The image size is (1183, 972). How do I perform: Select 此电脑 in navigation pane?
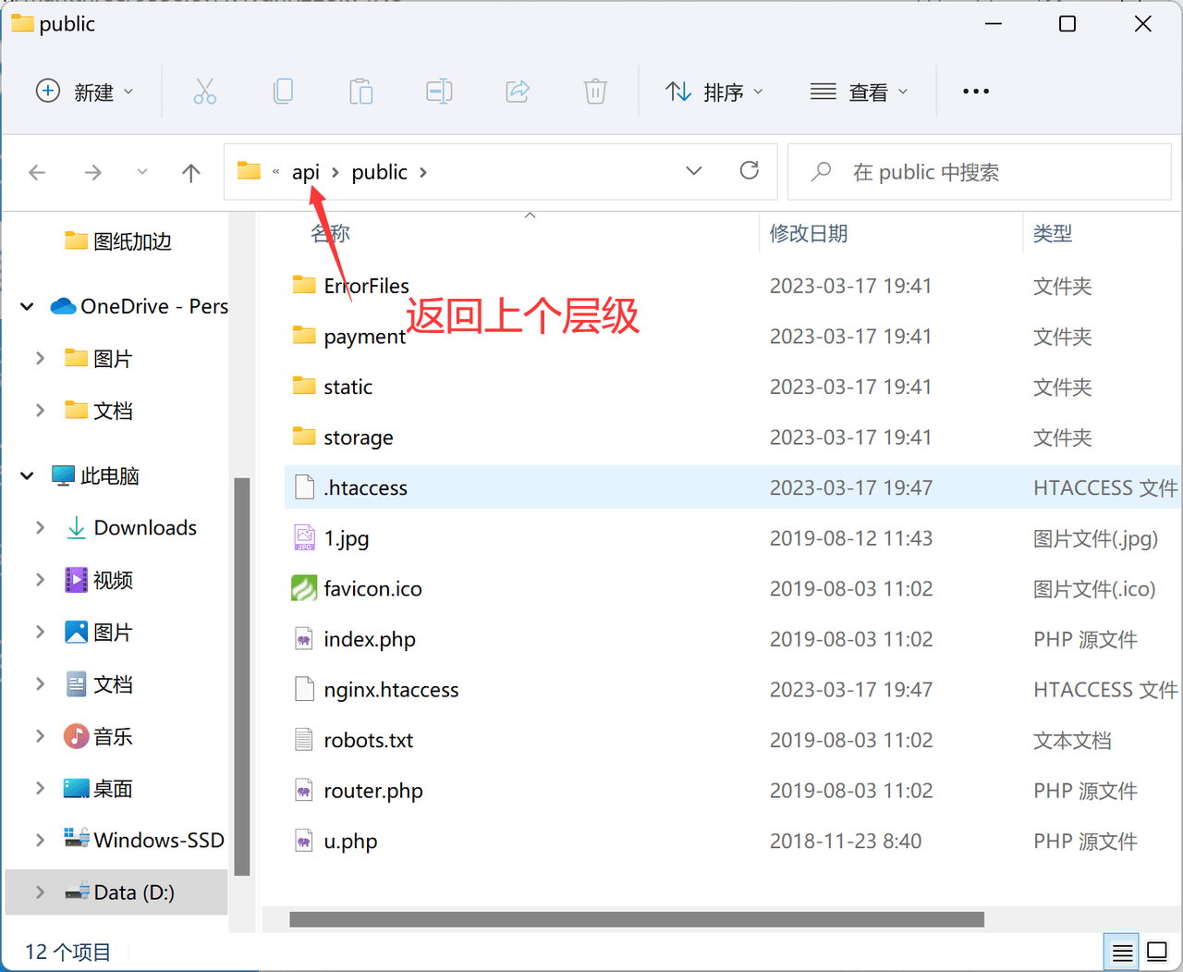(x=95, y=475)
